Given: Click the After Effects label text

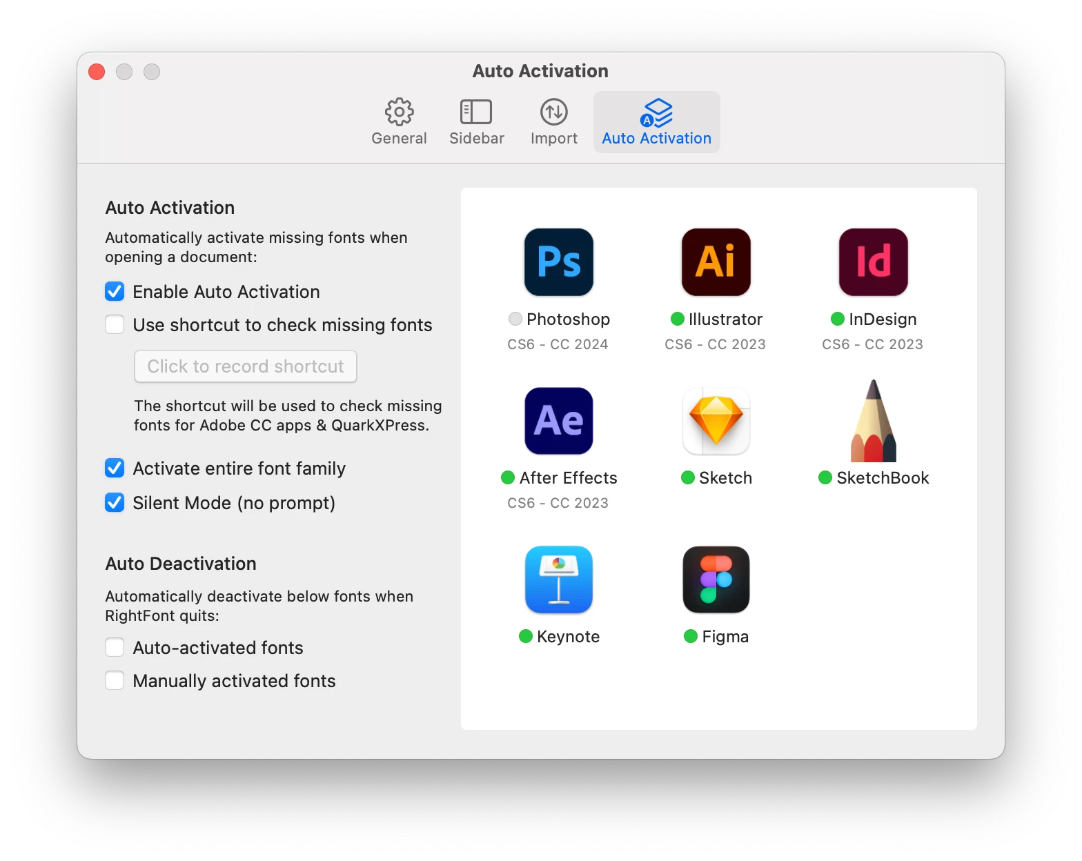Looking at the screenshot, I should (x=569, y=478).
